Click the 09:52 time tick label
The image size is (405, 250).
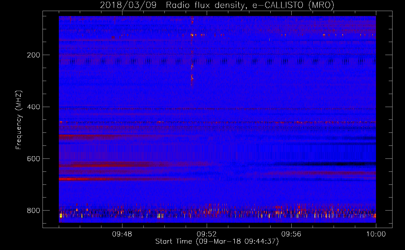[207, 234]
